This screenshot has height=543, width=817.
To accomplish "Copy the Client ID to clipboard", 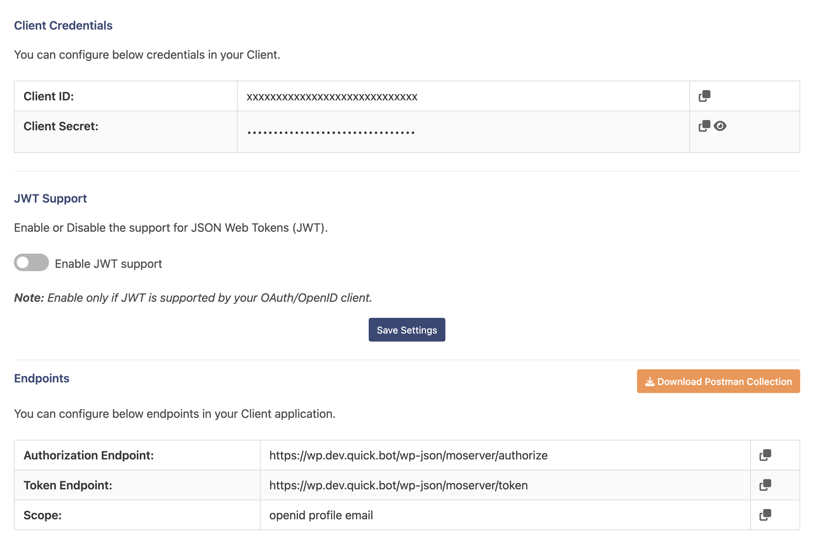I will [x=703, y=96].
